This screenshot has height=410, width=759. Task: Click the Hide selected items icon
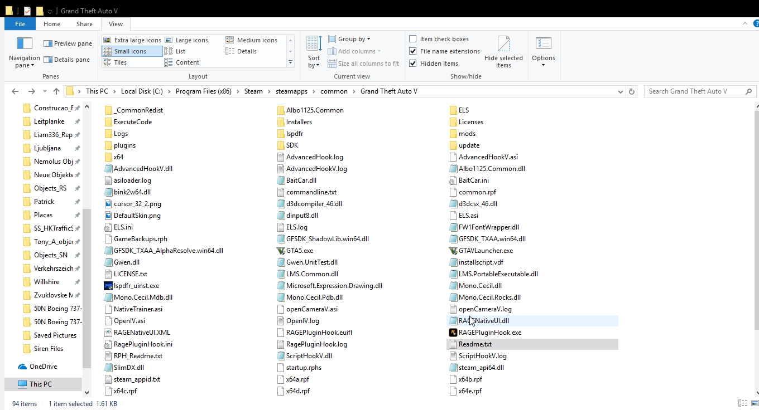(503, 44)
